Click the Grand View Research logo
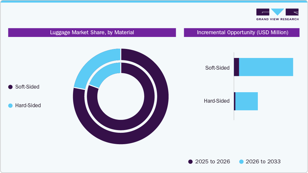Viewport: 308px width, 173px height. point(277,14)
